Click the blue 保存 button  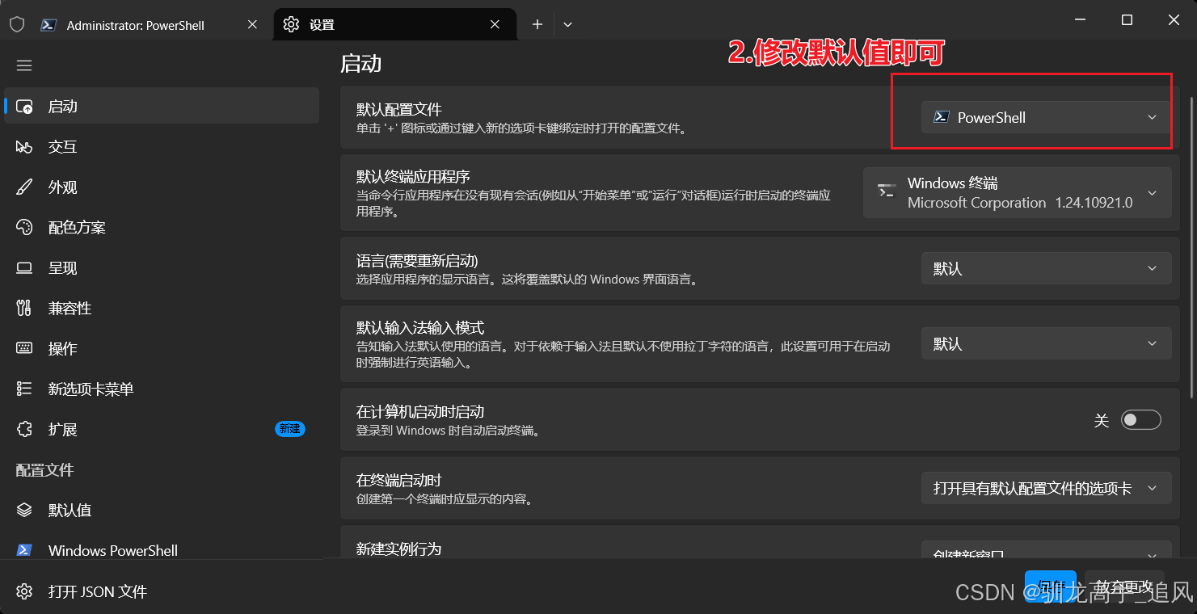(x=1051, y=587)
